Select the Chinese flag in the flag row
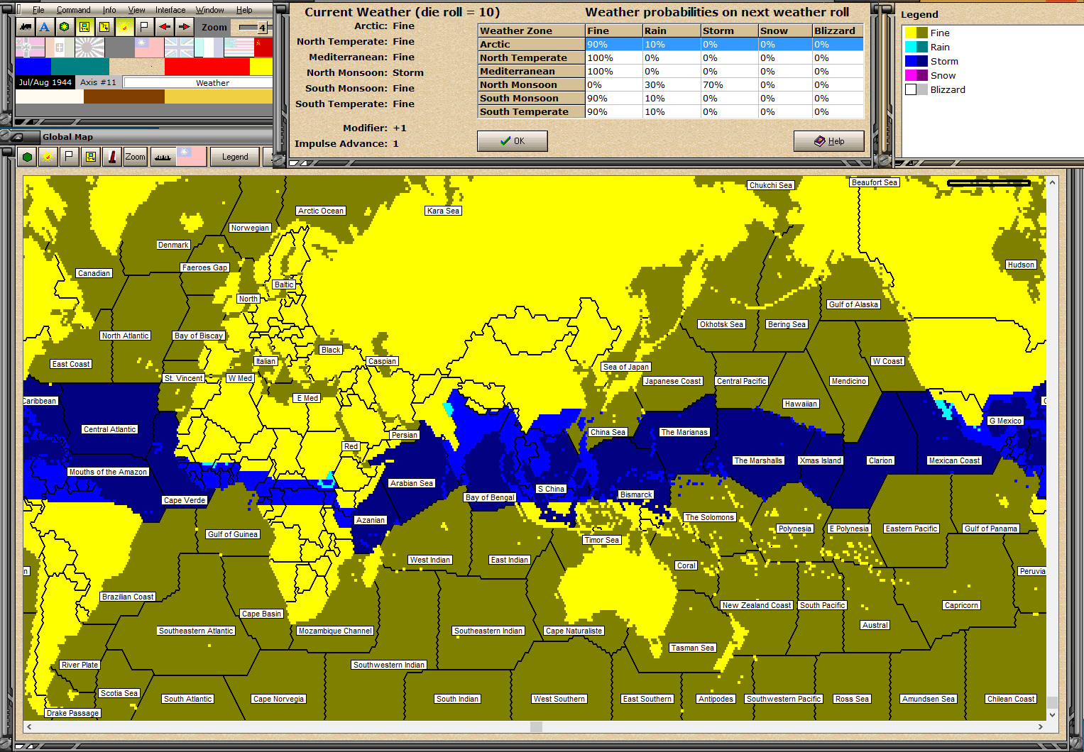Screen dimensions: 1084x752 tap(149, 48)
